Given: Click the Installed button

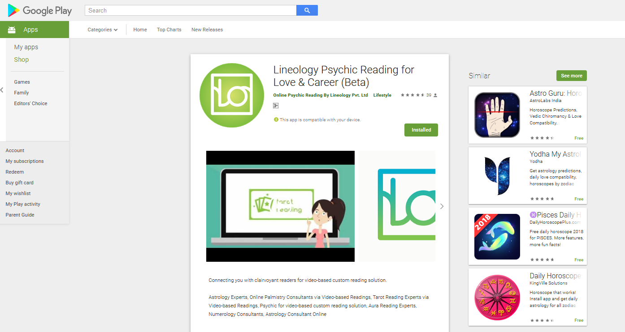Looking at the screenshot, I should tap(421, 130).
